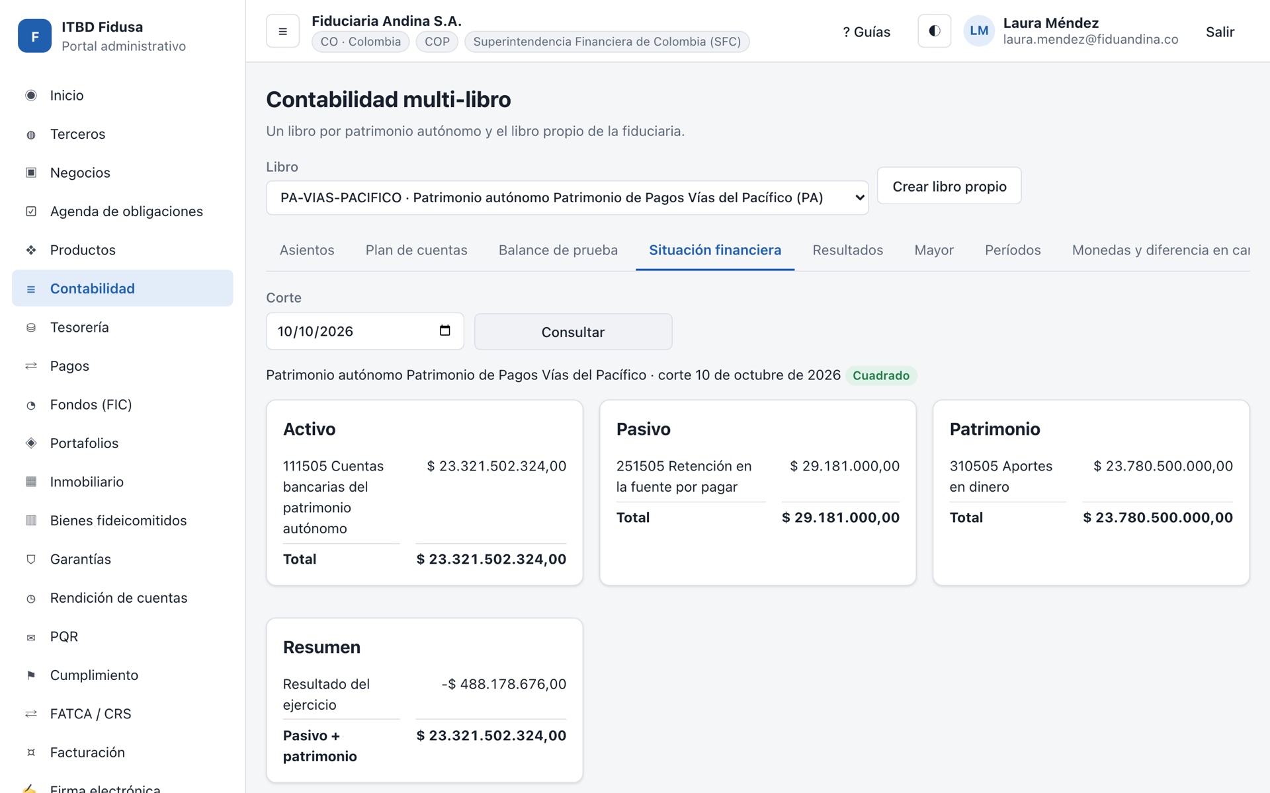
Task: Click the Terceros sidebar icon
Action: point(31,134)
